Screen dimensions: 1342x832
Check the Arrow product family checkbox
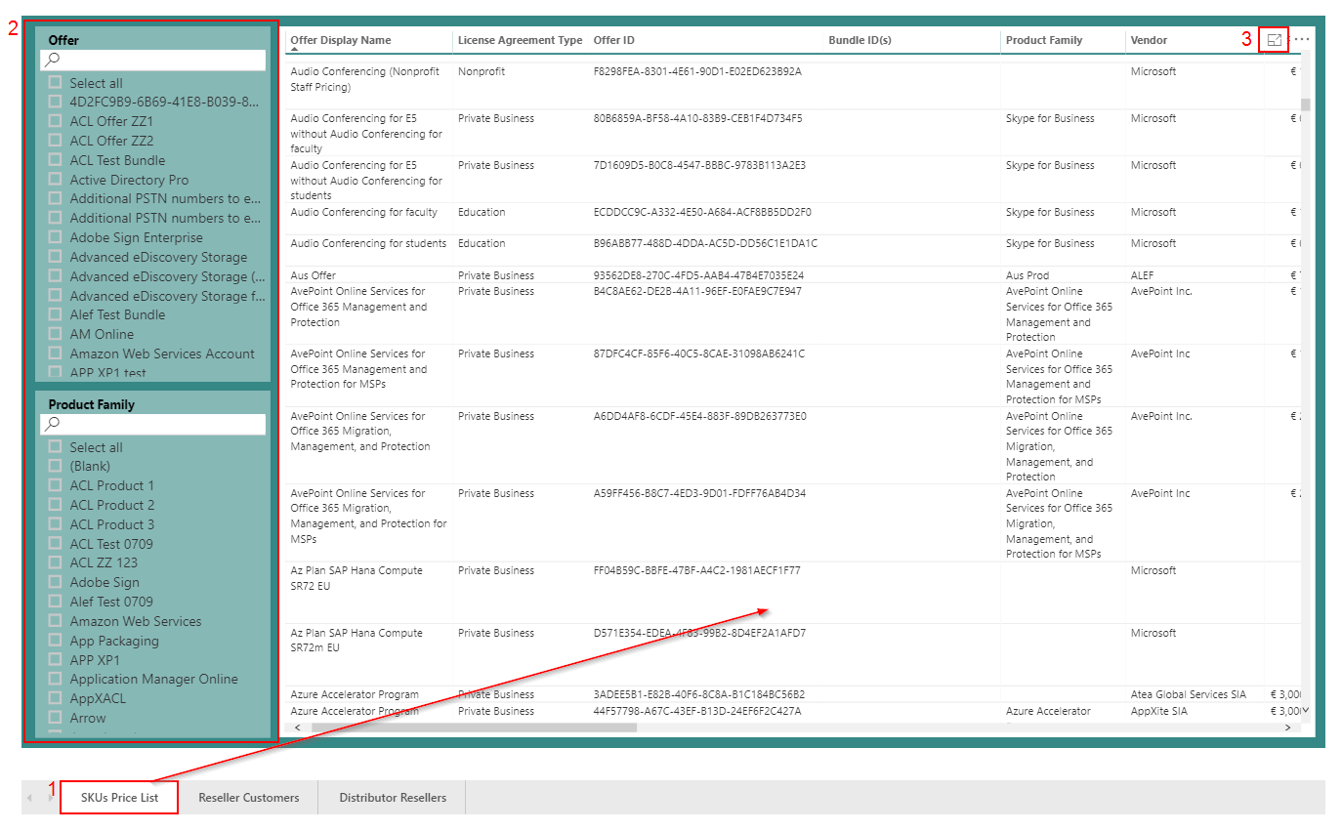tap(55, 718)
